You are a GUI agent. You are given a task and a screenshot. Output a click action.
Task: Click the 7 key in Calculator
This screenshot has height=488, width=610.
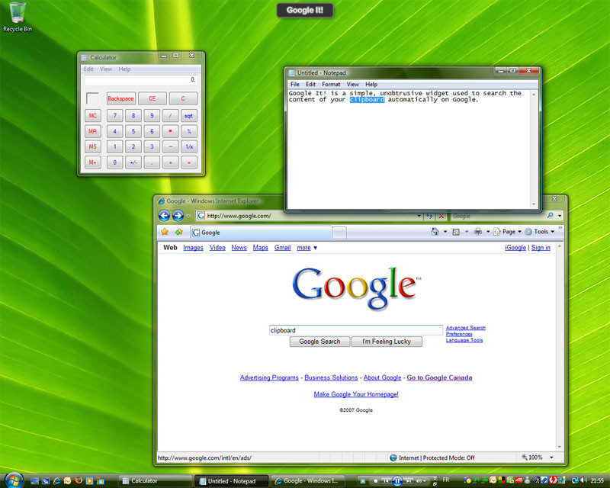point(115,116)
